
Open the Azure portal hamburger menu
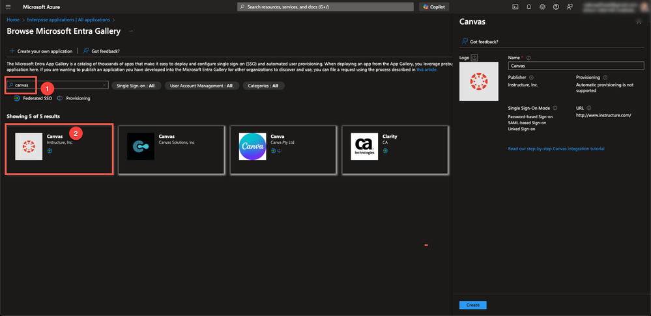coord(8,7)
